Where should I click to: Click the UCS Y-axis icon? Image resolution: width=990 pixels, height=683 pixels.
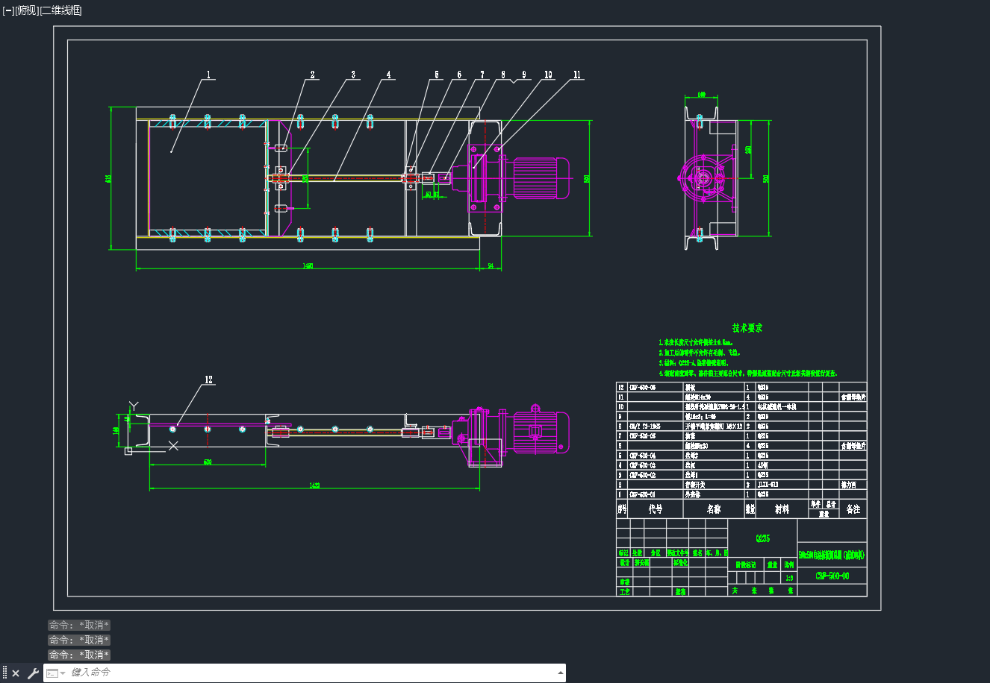(134, 406)
